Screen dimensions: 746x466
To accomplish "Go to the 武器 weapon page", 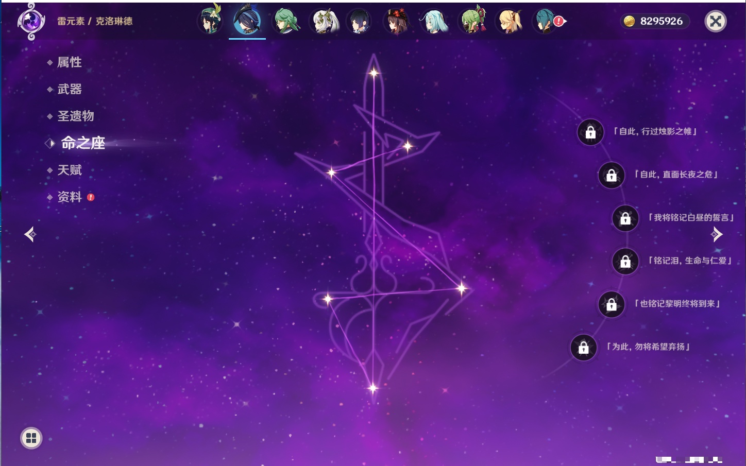I will point(70,89).
